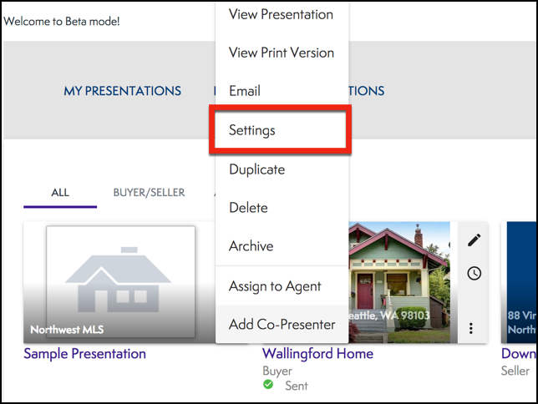Image resolution: width=538 pixels, height=404 pixels.
Task: Click the green Sent checkmark icon
Action: point(268,385)
